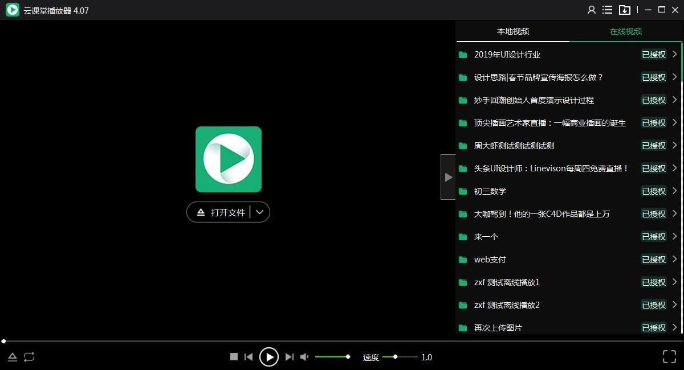
Task: Click the user account icon in title bar
Action: pyautogui.click(x=592, y=10)
